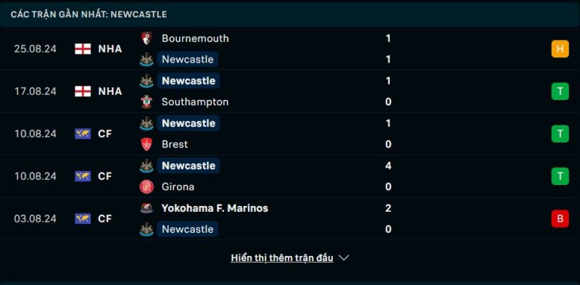580x285 pixels.
Task: Click the orange H result badge
Action: [x=560, y=49]
